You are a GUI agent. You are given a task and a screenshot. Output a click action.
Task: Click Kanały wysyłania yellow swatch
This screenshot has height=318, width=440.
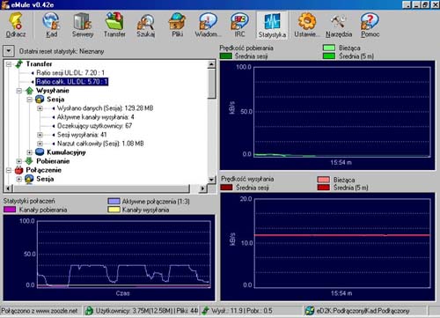coord(114,210)
